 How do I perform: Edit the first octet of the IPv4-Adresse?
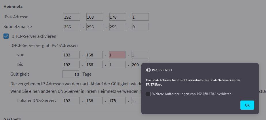click(x=72, y=17)
